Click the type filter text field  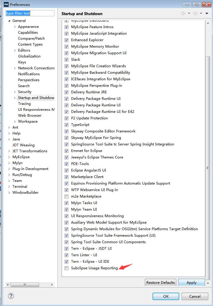click(30, 13)
